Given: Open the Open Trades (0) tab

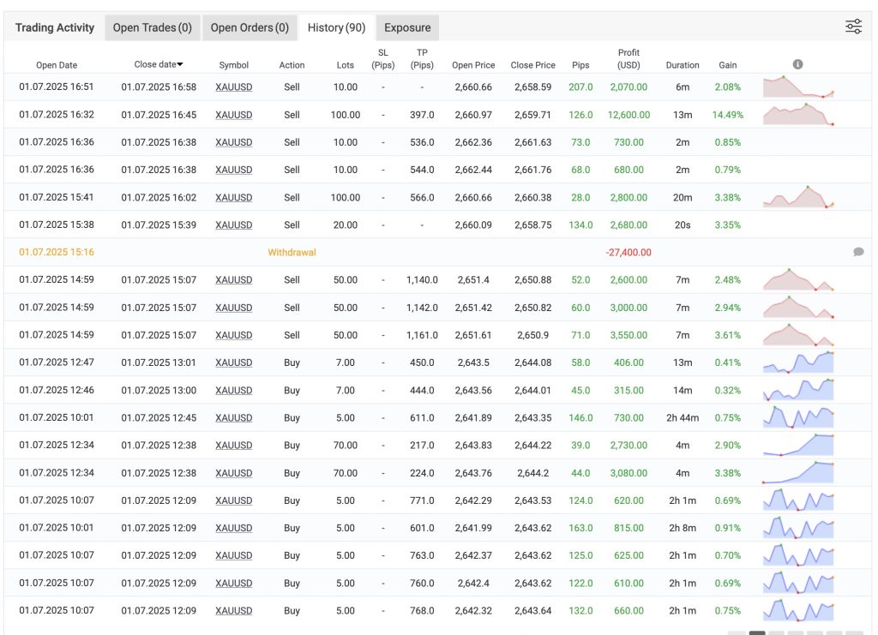Looking at the screenshot, I should pos(153,27).
